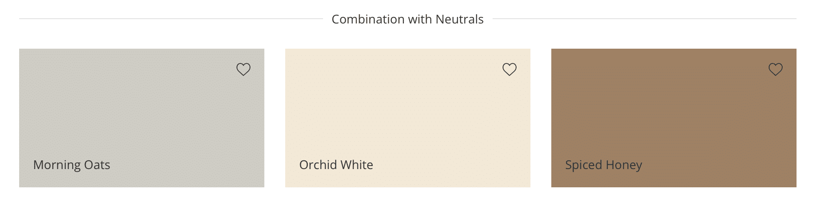The image size is (820, 206).
Task: Click the heart on the gray swatch
Action: [243, 70]
